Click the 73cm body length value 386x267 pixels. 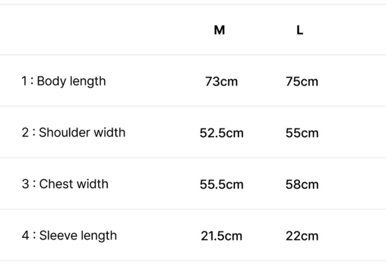(221, 81)
